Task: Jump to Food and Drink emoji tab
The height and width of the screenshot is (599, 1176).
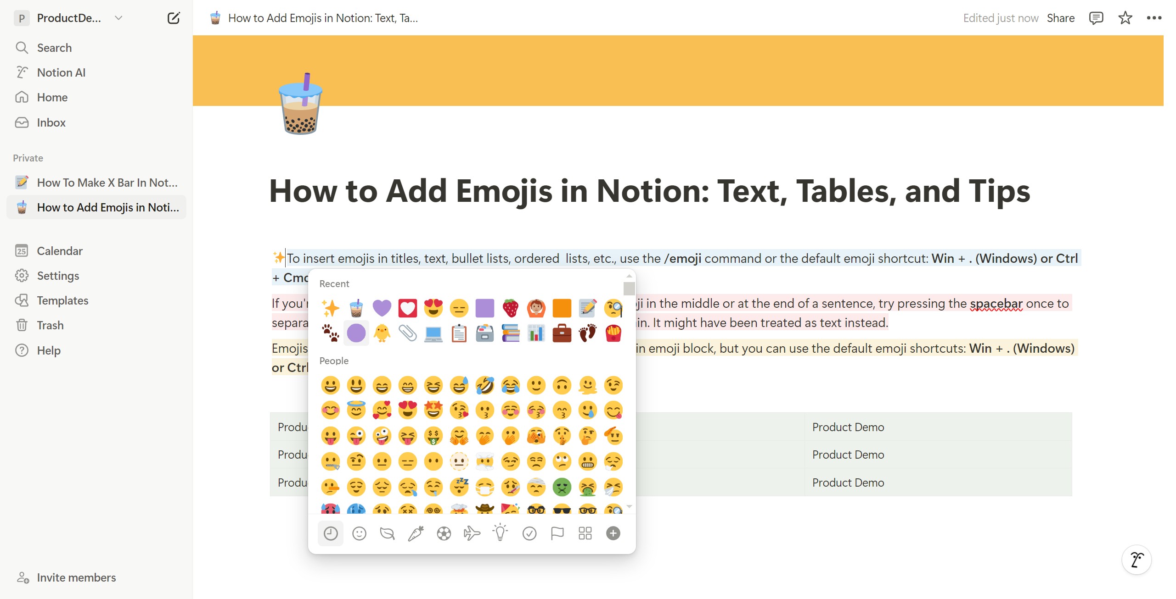Action: 416,533
